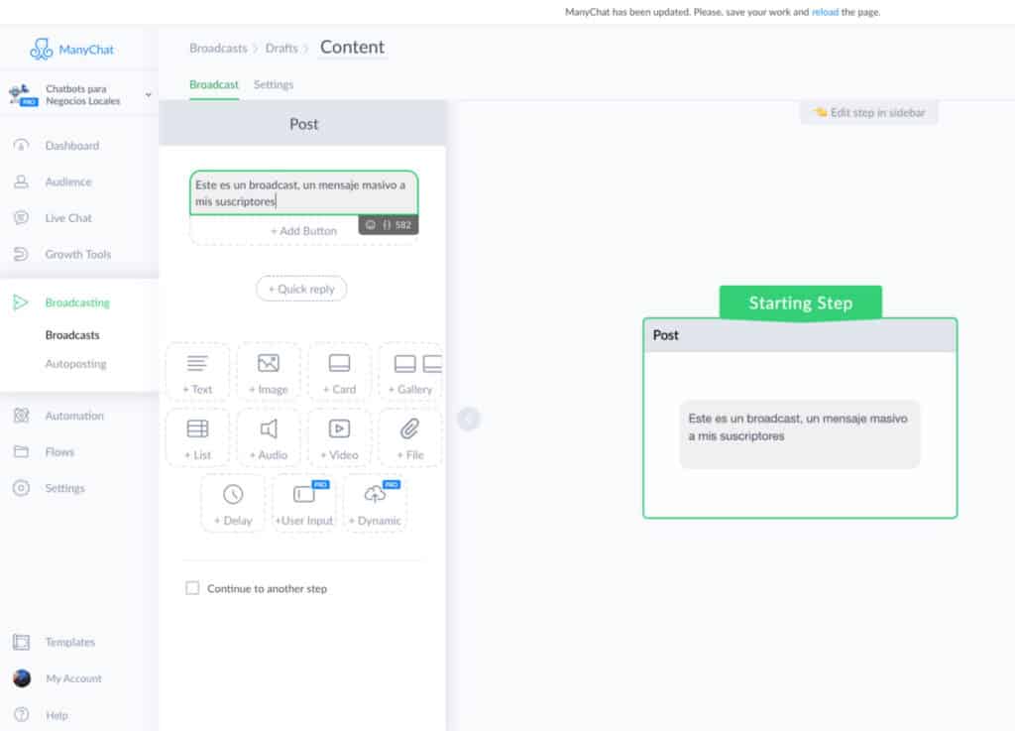Open the Audience person icon
Screen dimensions: 1015x731
[22, 182]
